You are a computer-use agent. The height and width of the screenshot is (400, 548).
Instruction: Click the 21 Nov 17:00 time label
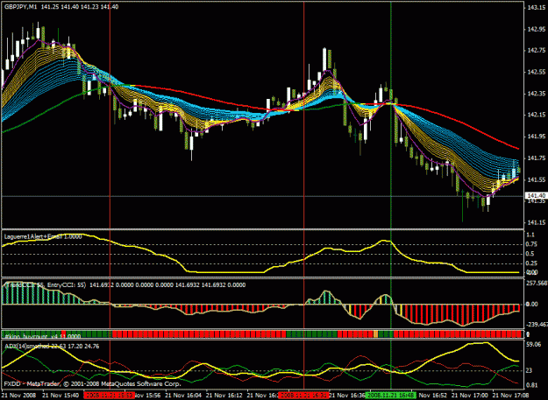[470, 396]
